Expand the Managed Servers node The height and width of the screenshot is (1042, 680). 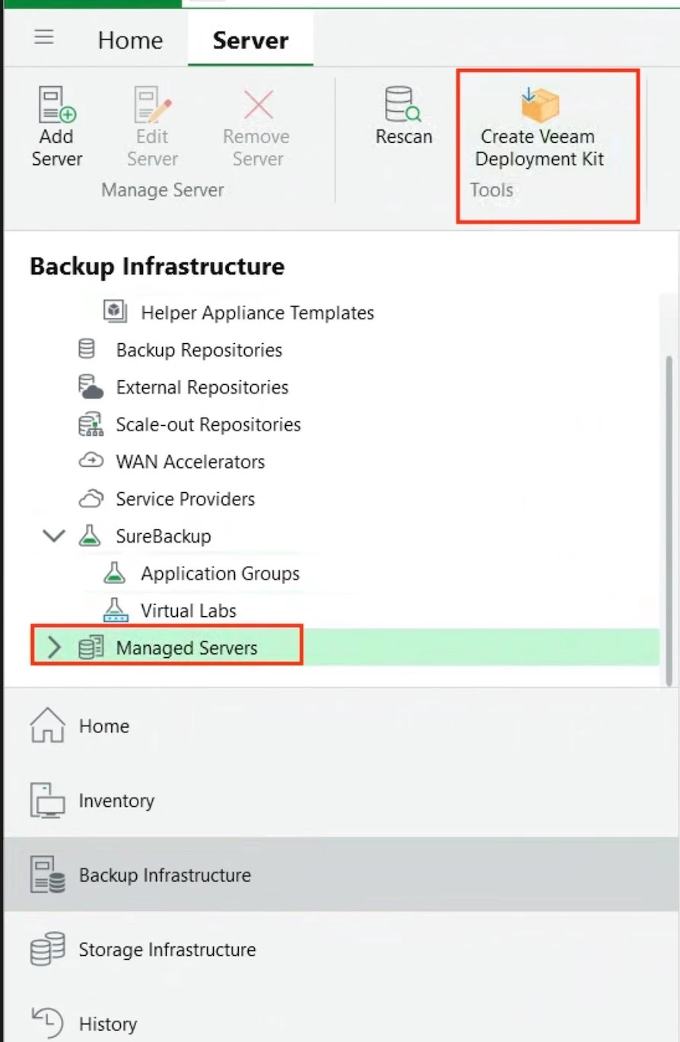pyautogui.click(x=54, y=648)
